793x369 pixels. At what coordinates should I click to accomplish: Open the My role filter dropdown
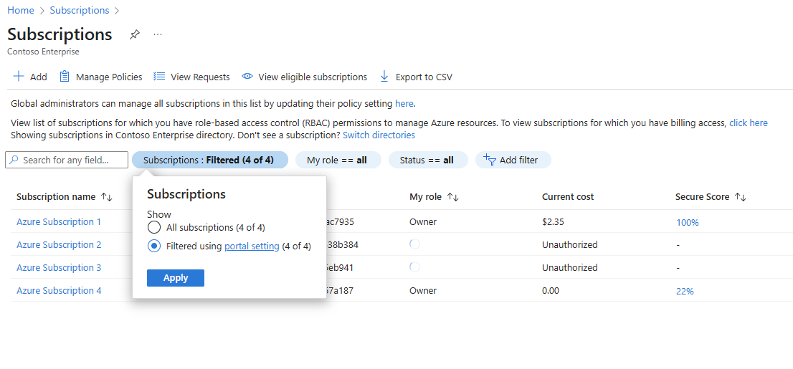[x=337, y=160]
